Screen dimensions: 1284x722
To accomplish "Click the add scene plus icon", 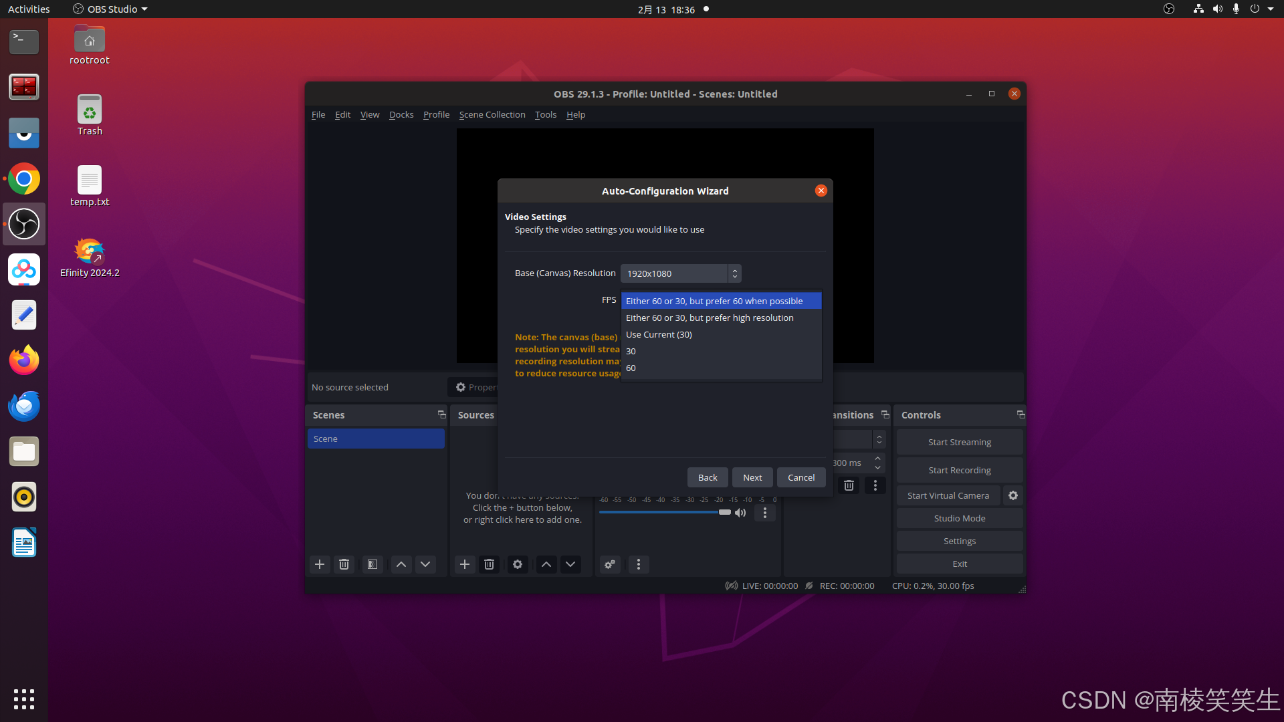I will pyautogui.click(x=320, y=564).
